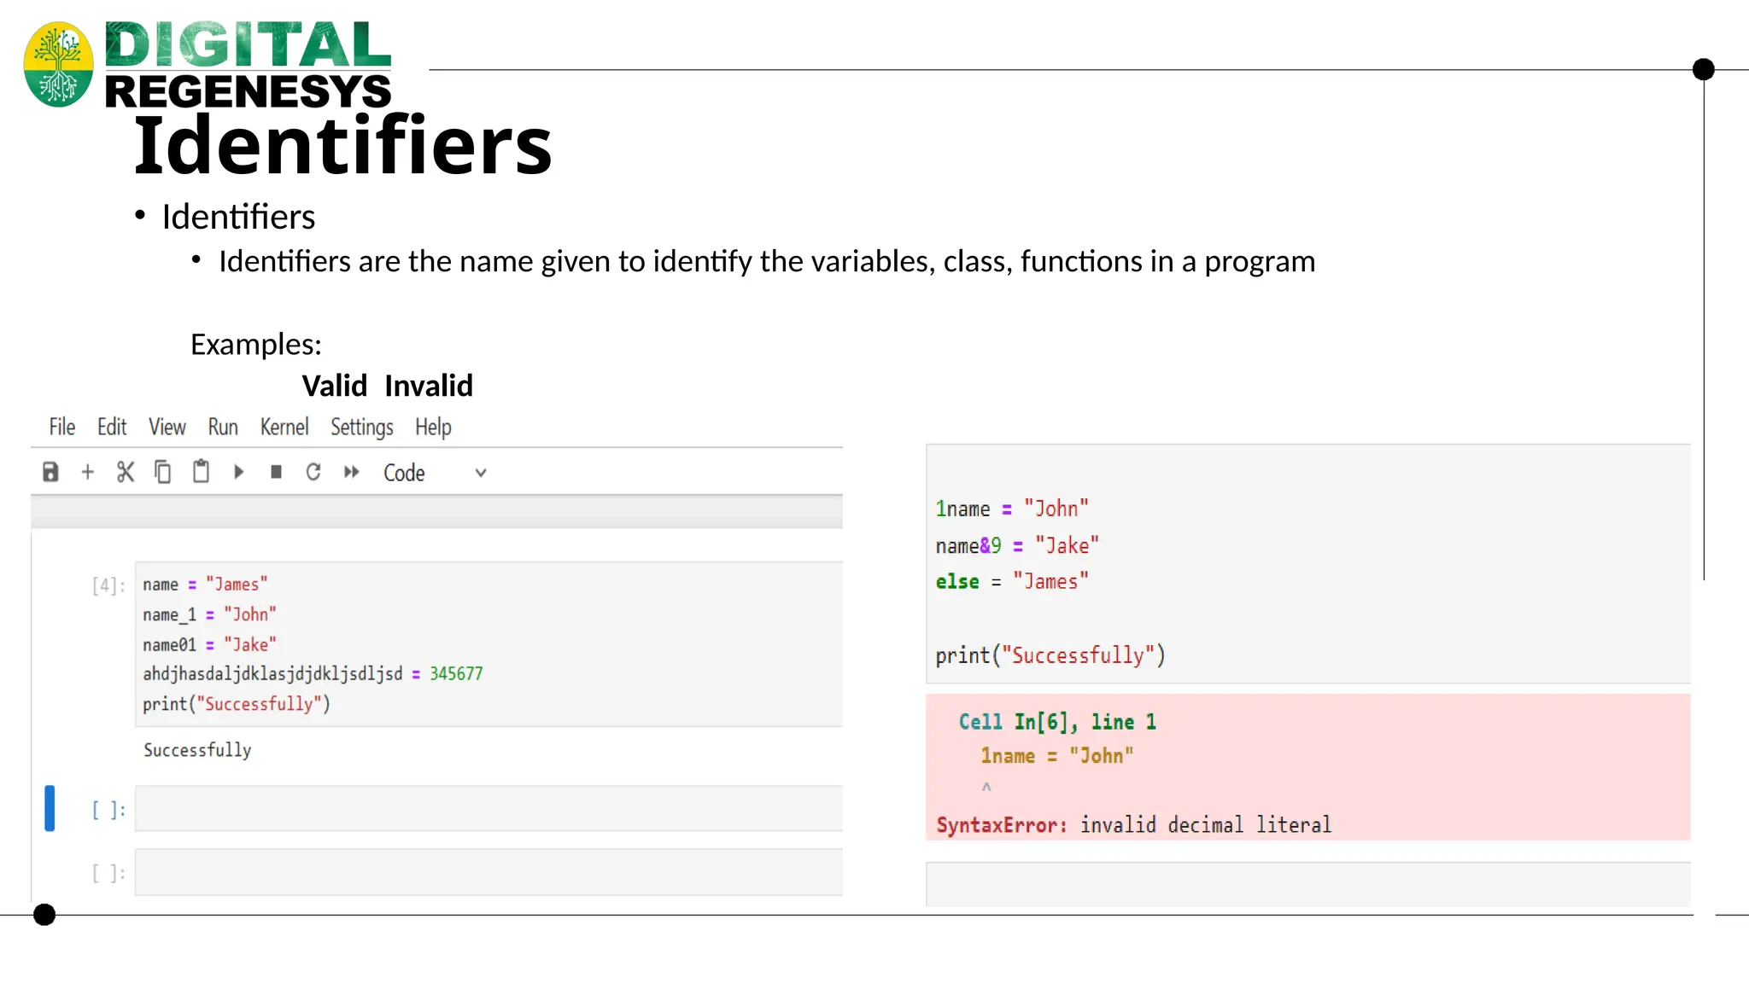Viewport: 1749px width, 983px height.
Task: Open the Help menu
Action: tap(433, 428)
